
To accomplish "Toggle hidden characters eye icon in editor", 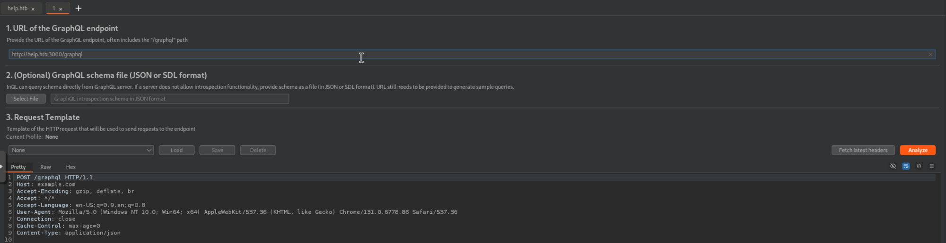I will pyautogui.click(x=893, y=166).
